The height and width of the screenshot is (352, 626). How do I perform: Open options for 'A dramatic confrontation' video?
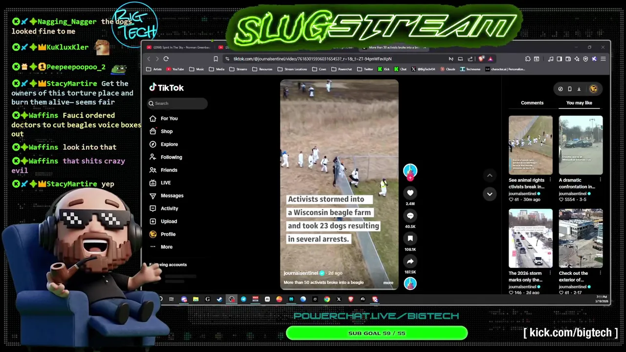pyautogui.click(x=601, y=180)
